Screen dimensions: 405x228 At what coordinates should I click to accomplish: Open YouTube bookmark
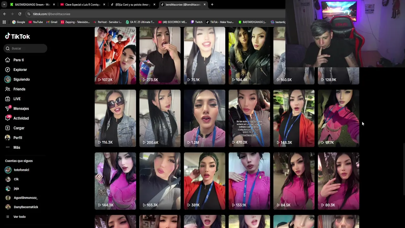35,22
